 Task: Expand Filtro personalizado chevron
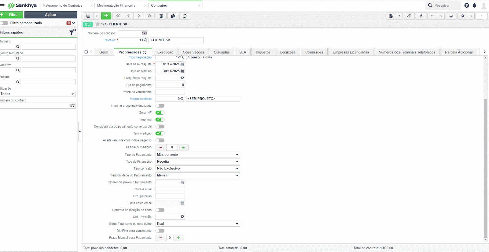(74, 23)
